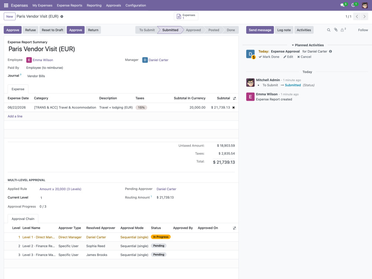Click Daniel Carter activity avatar
This screenshot has width=372, height=279.
(250, 54)
